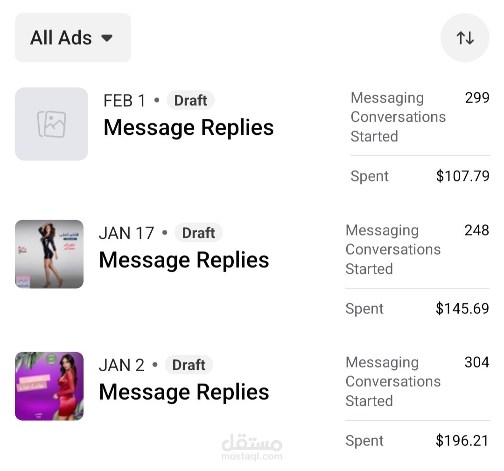Click the $107.79 spent amount
Image resolution: width=504 pixels, height=471 pixels.
pyautogui.click(x=462, y=176)
